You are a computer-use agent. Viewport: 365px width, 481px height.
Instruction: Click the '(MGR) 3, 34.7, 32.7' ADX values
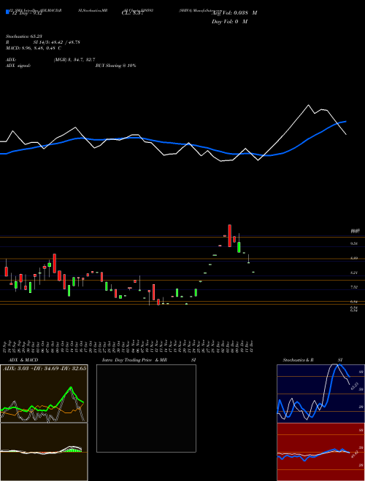[74, 60]
